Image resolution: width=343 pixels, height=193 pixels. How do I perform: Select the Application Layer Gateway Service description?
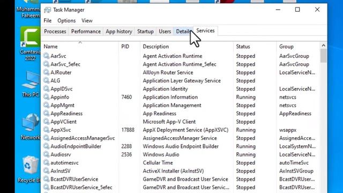click(182, 81)
